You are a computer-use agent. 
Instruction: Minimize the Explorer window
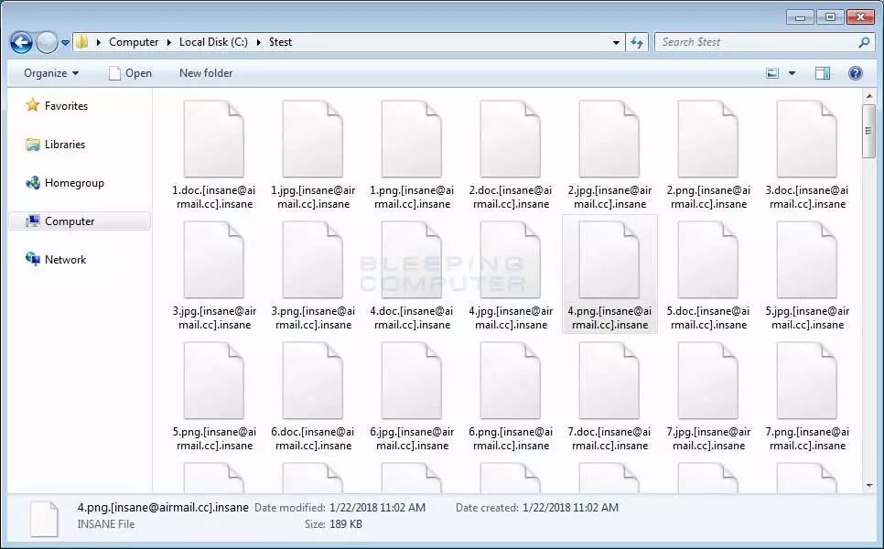click(x=800, y=16)
